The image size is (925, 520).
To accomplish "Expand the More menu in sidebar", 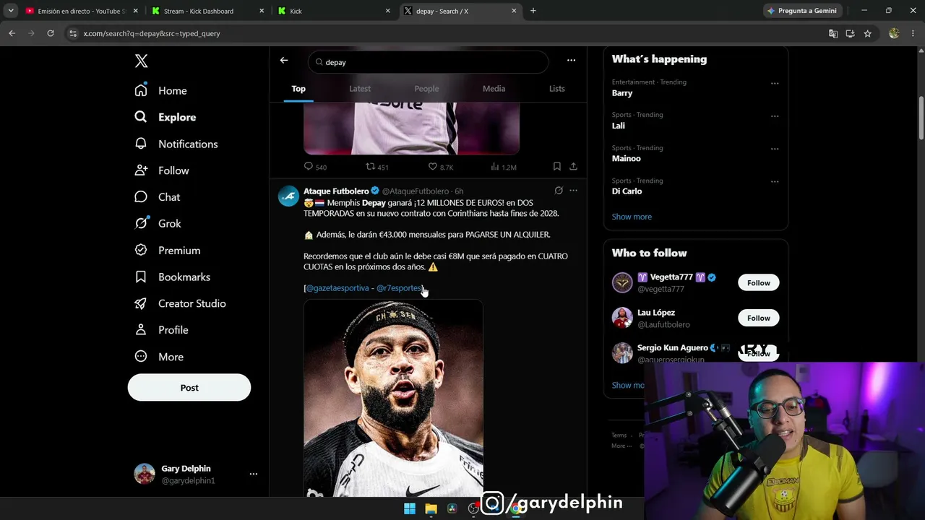I will point(160,357).
